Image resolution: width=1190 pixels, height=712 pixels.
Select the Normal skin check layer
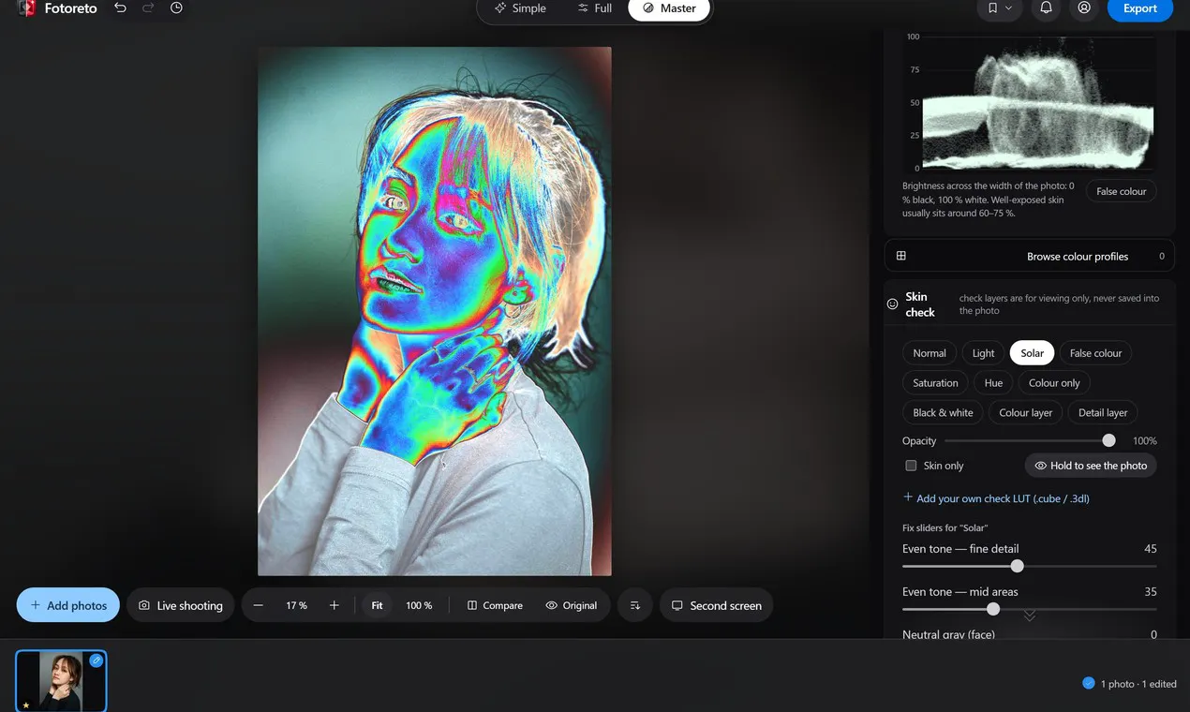point(930,353)
